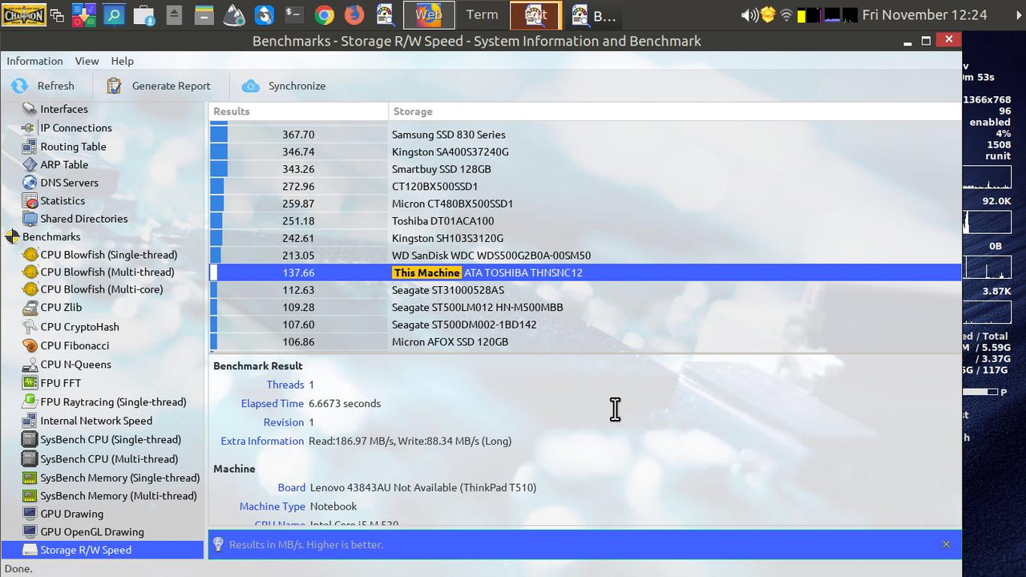Click the Results column header
This screenshot has width=1026, height=577.
[x=298, y=111]
